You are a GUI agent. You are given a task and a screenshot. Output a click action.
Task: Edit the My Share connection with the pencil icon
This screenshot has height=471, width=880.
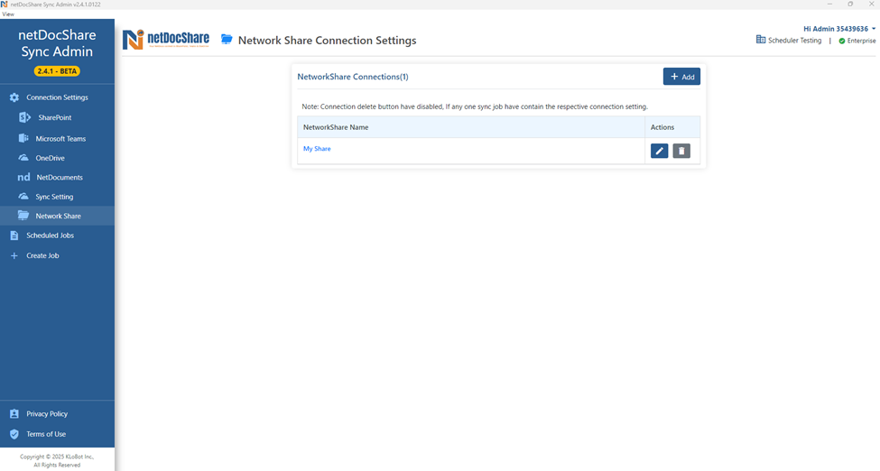[660, 151]
